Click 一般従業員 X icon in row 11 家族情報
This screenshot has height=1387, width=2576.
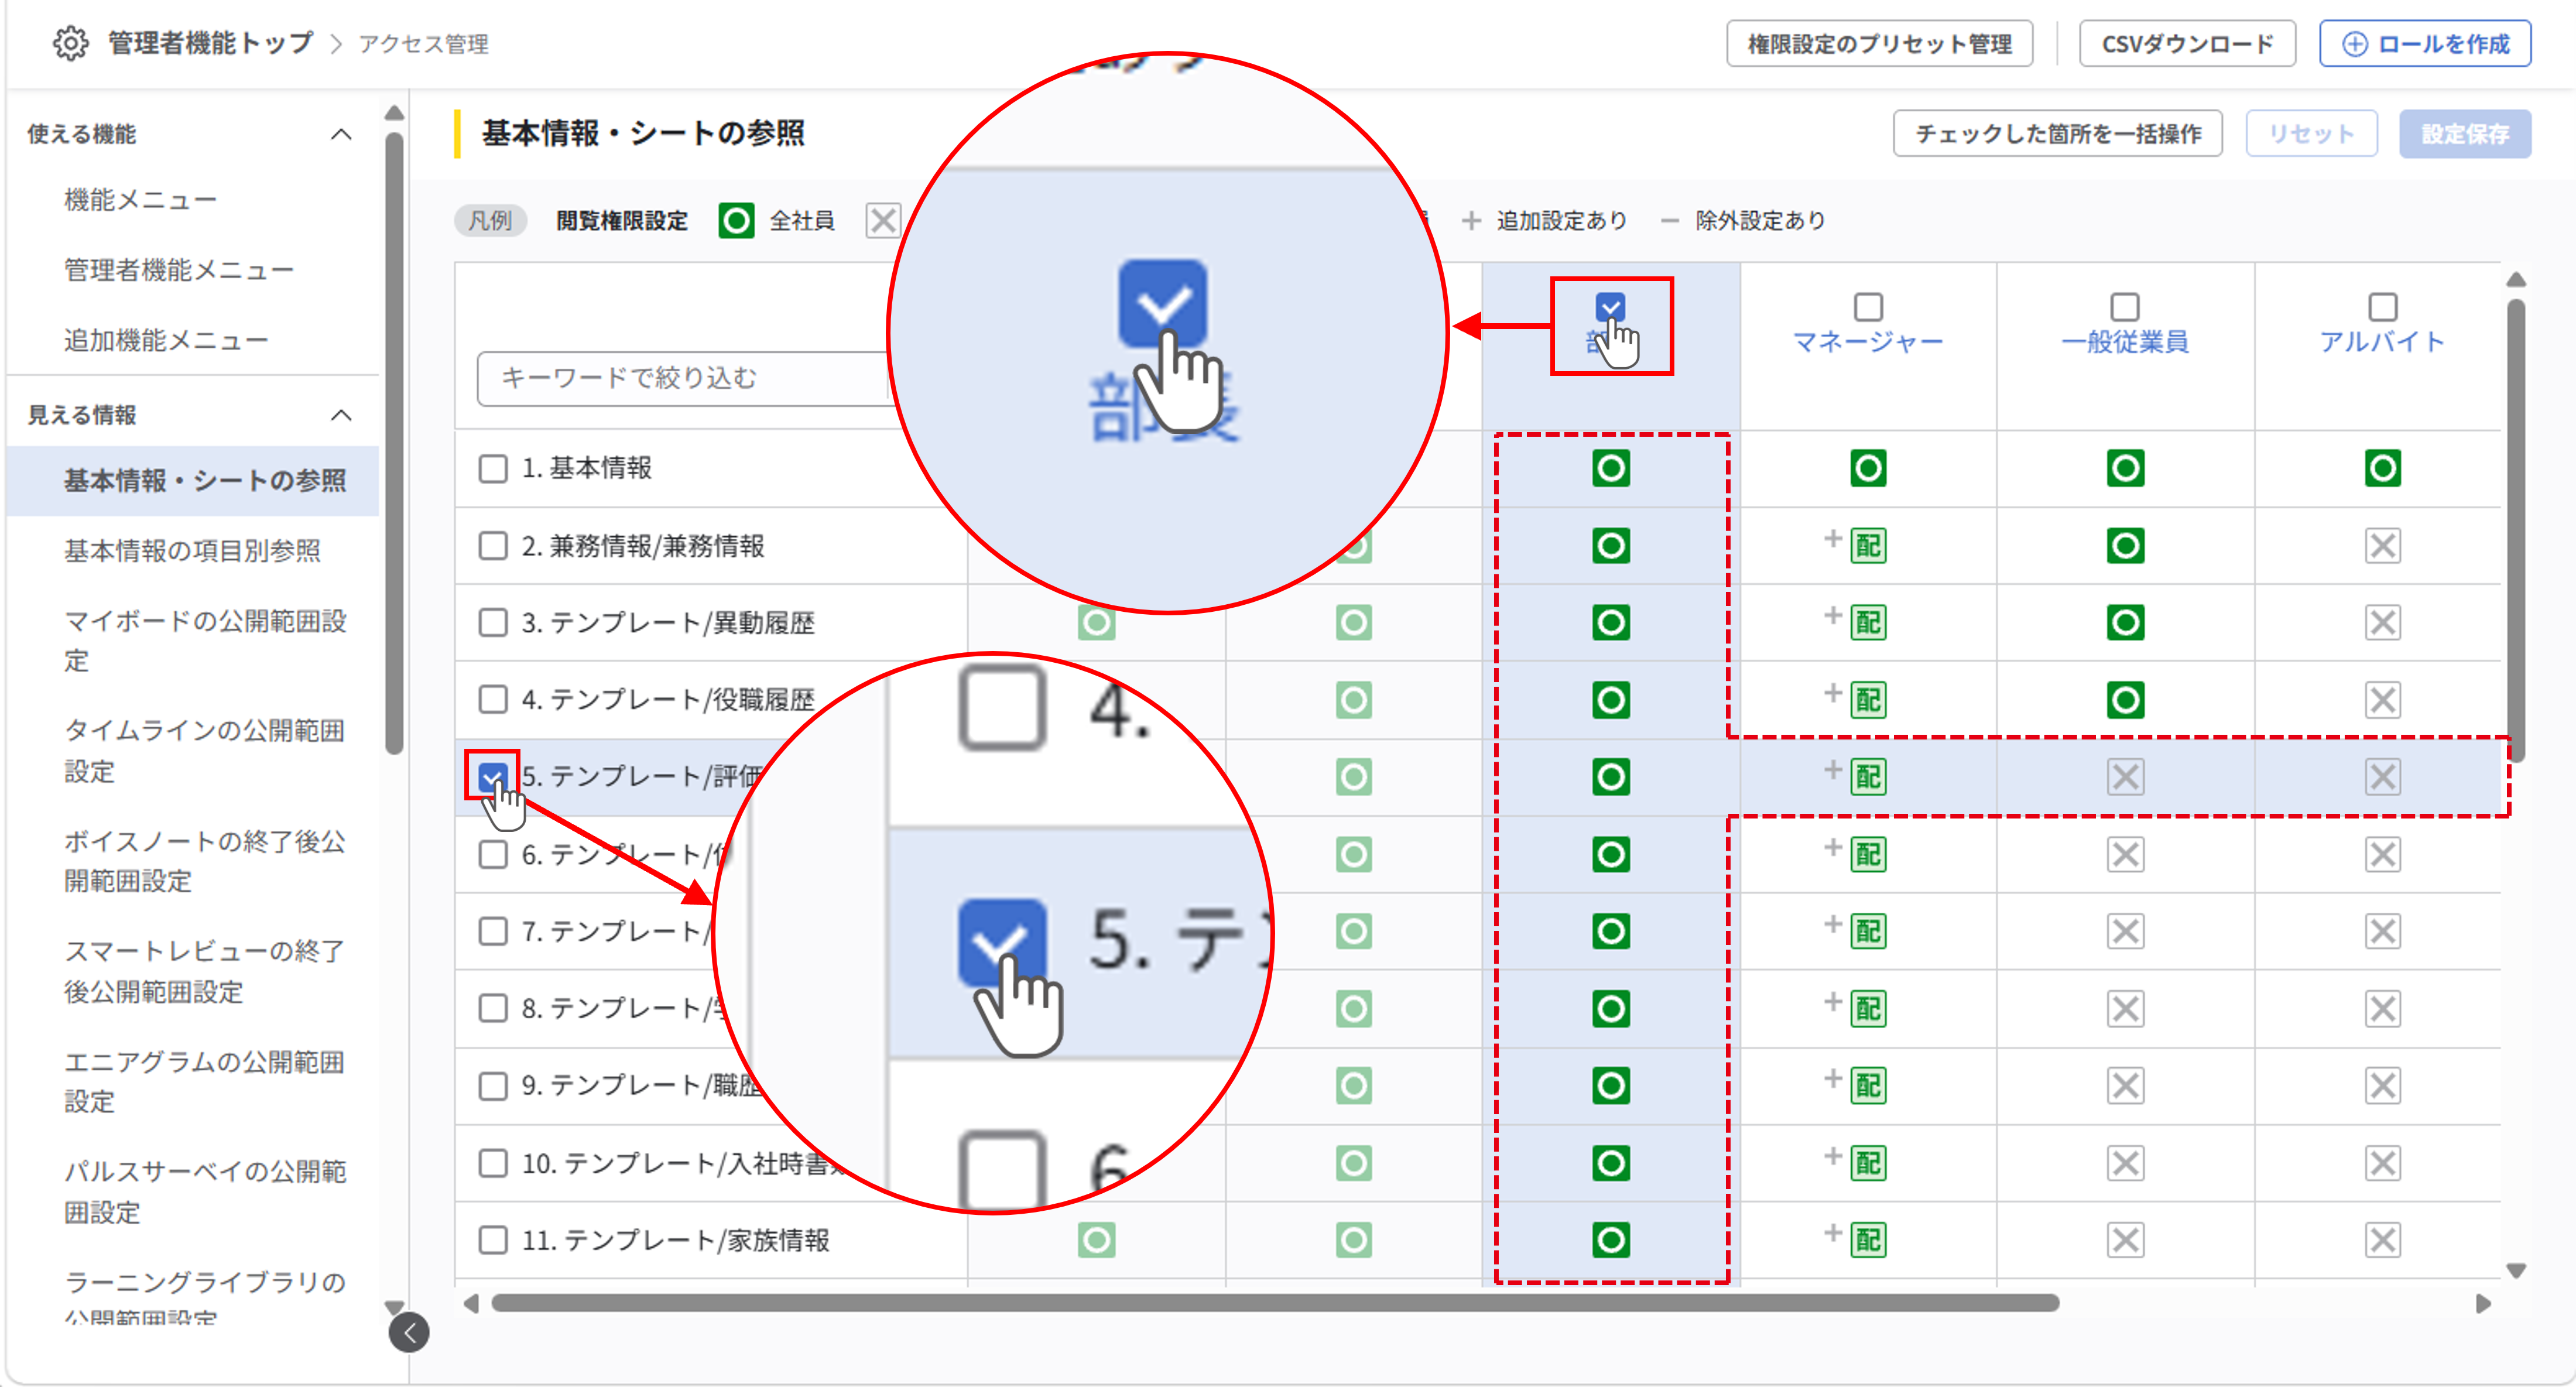click(2125, 1241)
